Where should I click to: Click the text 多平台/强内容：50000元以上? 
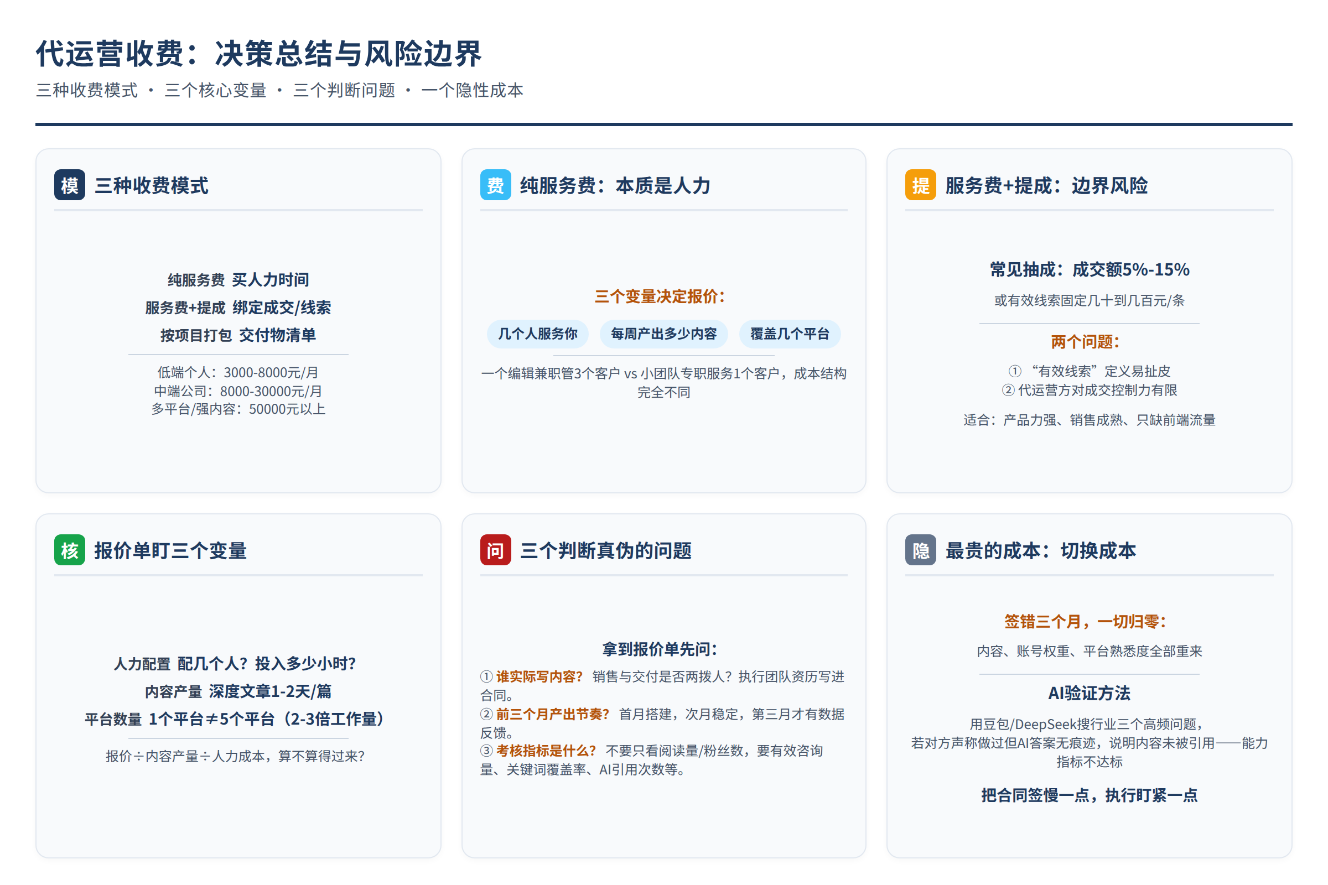(238, 409)
